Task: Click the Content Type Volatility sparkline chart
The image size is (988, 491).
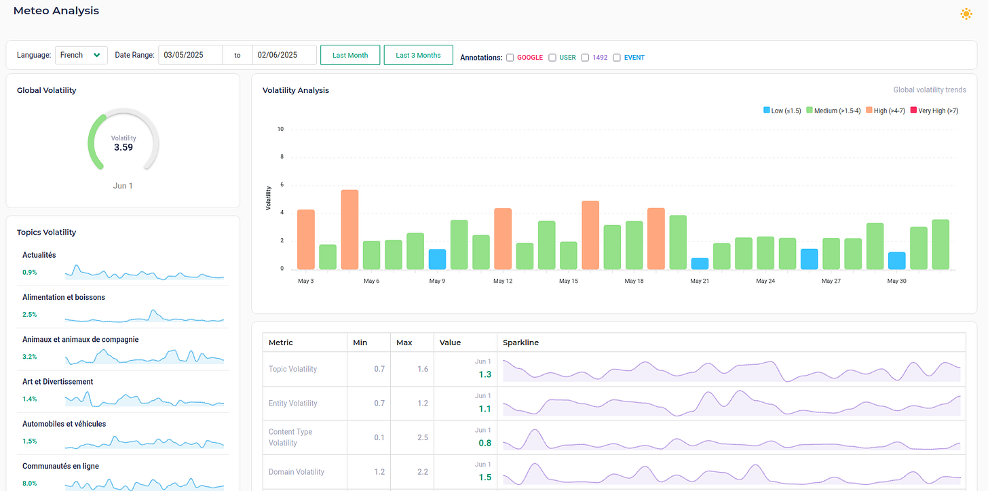Action: click(731, 438)
